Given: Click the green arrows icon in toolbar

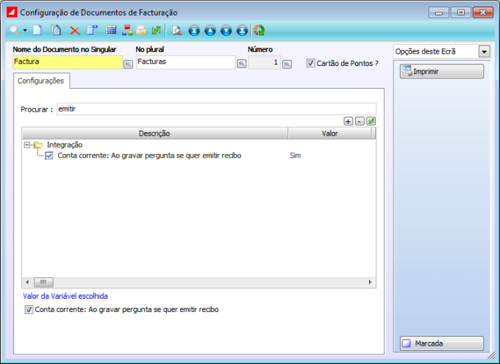Looking at the screenshot, I should (156, 31).
